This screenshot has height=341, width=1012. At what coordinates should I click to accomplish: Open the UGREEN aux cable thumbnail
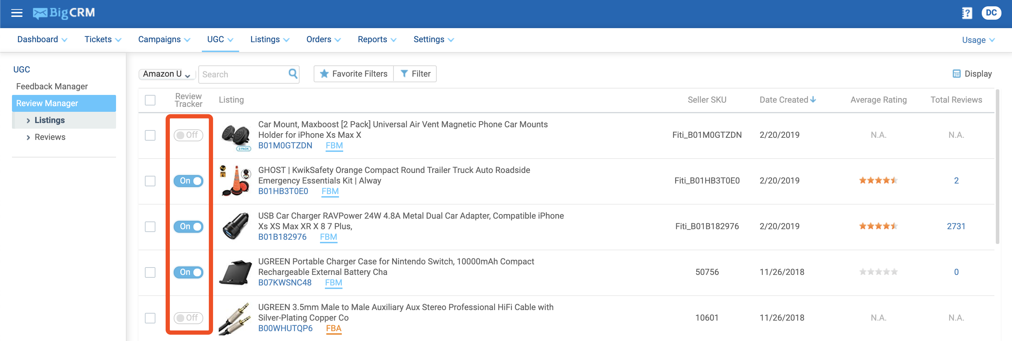click(235, 318)
